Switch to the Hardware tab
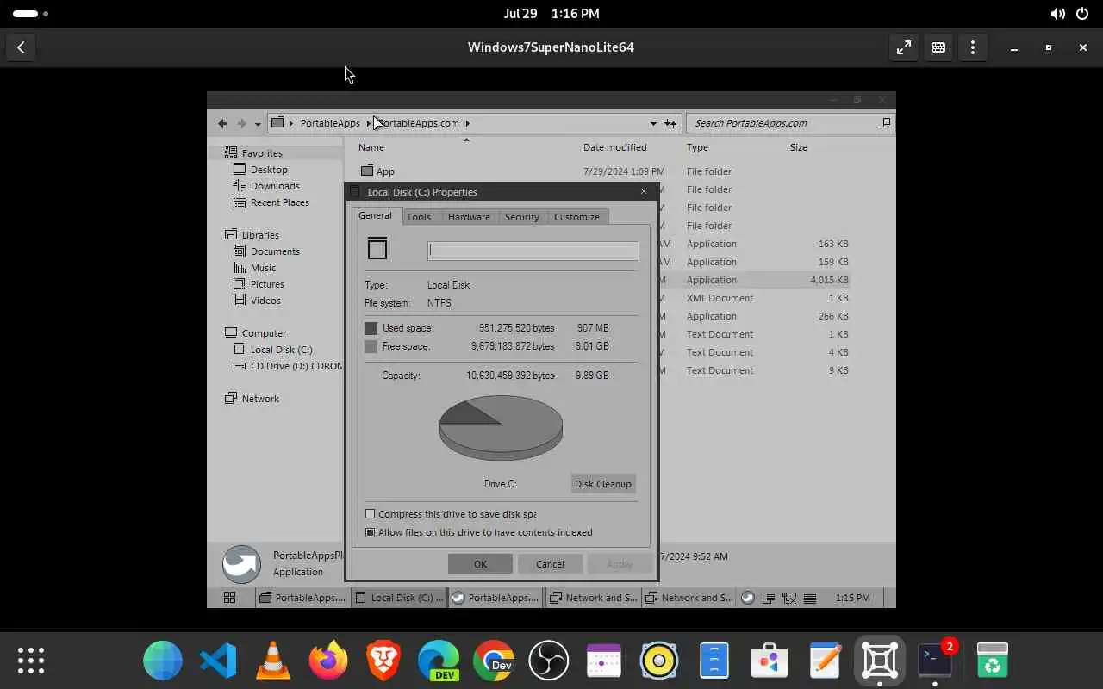Screen dimensions: 1103x689 coord(469,217)
